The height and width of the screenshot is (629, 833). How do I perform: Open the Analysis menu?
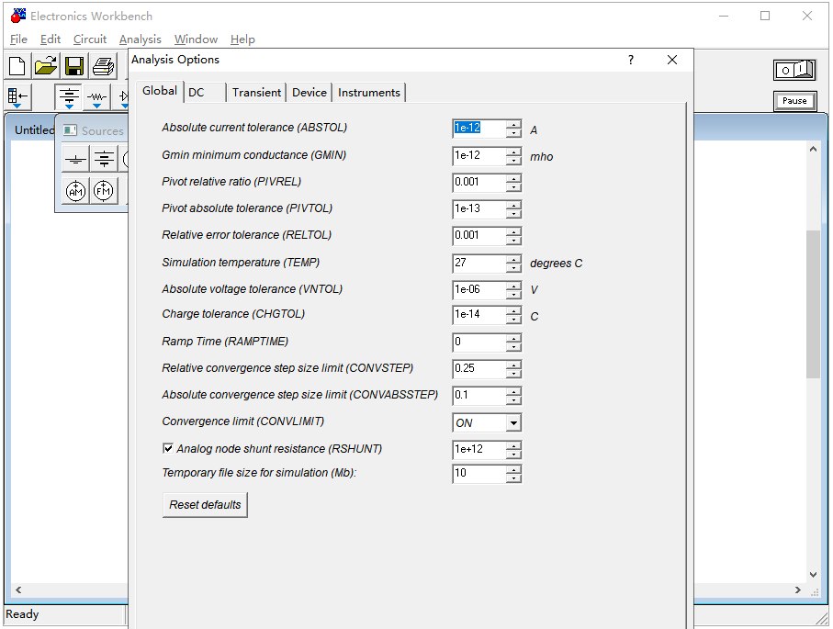(140, 39)
